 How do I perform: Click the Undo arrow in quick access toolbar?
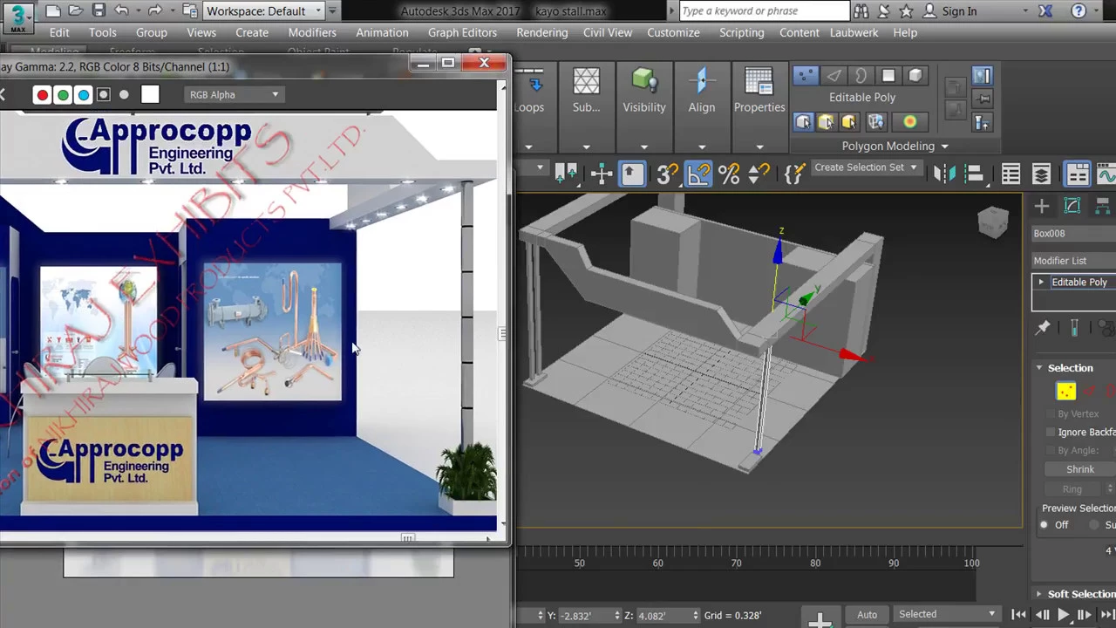121,11
